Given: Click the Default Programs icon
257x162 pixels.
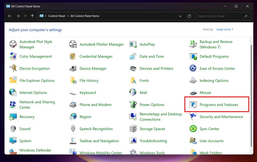Looking at the screenshot, I should coord(193,56).
